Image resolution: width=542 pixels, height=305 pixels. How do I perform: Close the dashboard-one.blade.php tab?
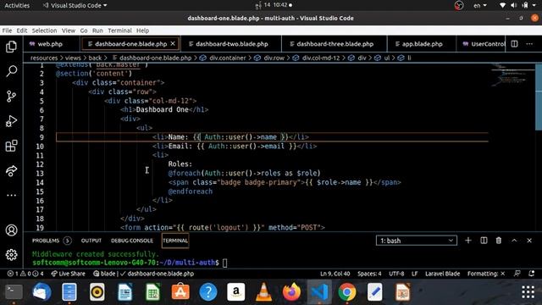pos(173,44)
